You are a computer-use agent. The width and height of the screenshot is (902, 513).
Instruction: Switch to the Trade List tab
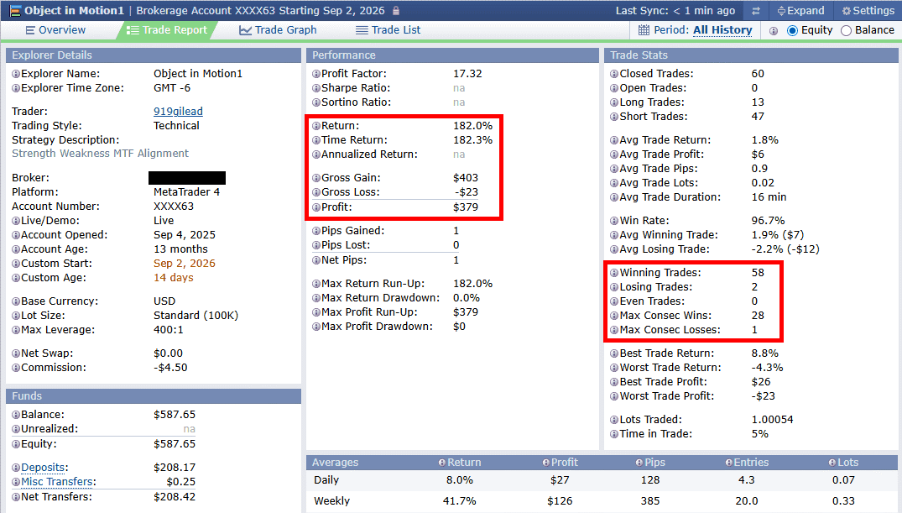point(388,30)
